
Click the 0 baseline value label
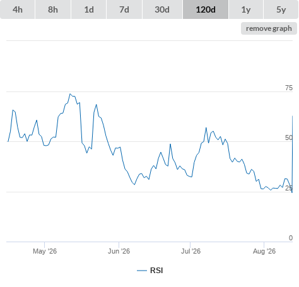coord(291,238)
